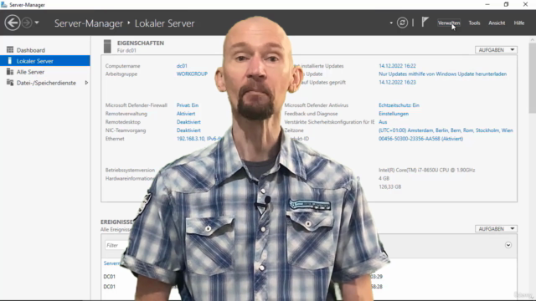Click Echtzeitschutz: Ein link
The height and width of the screenshot is (301, 536).
399,105
